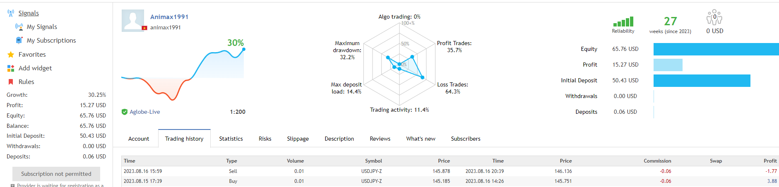Open the Reviews tab
Screen dimensions: 779x187
coord(380,139)
